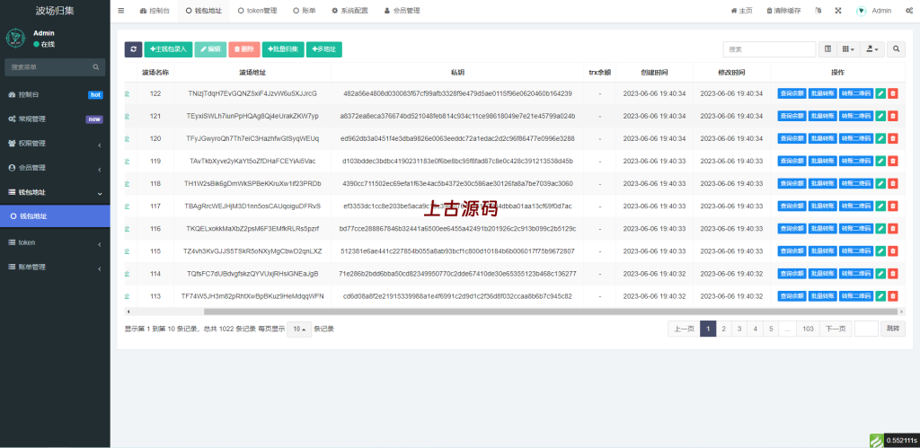Click red trash icon for row 116
The image size is (920, 448).
coord(893,229)
